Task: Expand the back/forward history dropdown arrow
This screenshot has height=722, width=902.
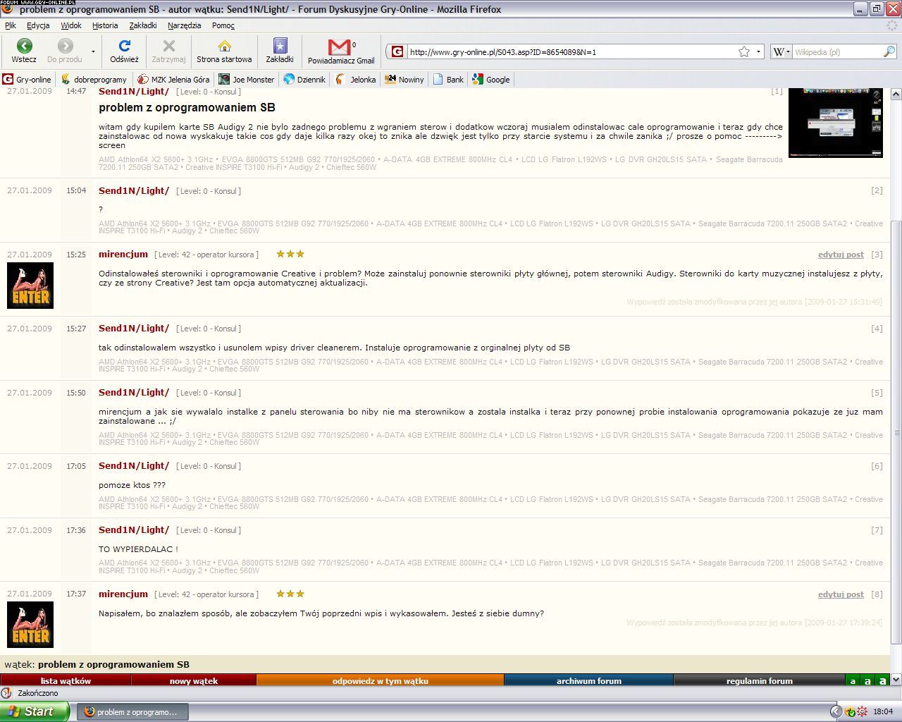Action: (93, 51)
